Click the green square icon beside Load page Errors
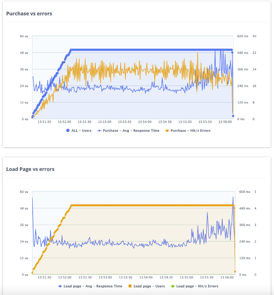Image resolution: width=274 pixels, height=295 pixels. pos(172,286)
